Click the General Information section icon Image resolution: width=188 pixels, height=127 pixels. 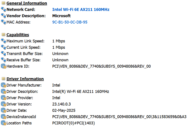pos(3,3)
